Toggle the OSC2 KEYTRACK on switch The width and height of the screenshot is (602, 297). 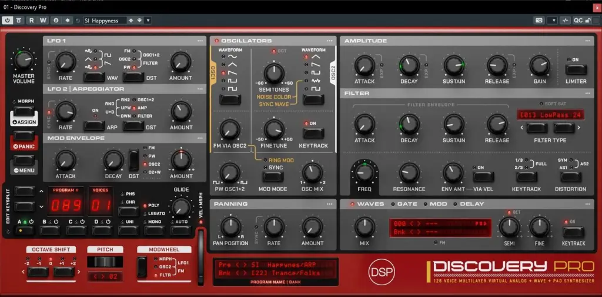pyautogui.click(x=313, y=134)
